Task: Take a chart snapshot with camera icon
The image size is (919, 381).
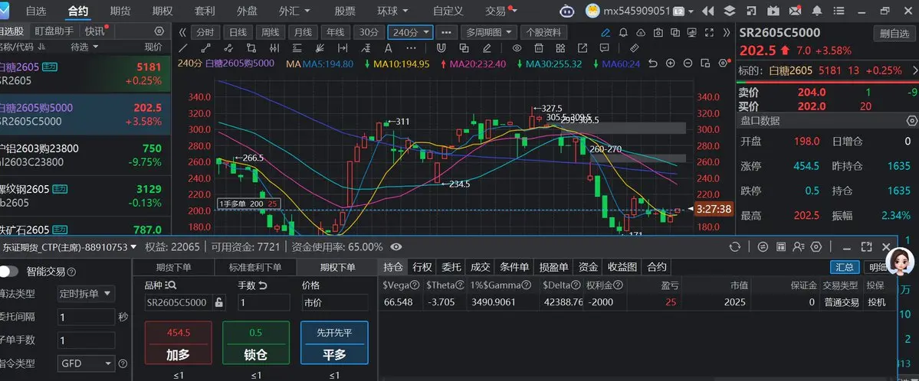Action: click(658, 33)
